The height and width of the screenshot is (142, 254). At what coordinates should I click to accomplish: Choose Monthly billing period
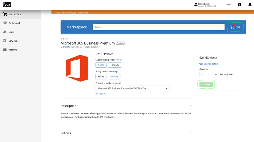114,77
